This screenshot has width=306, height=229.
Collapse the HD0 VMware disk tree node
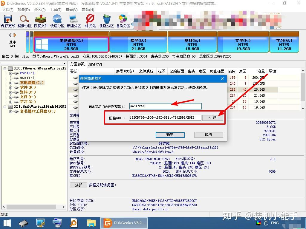click(x=4, y=68)
